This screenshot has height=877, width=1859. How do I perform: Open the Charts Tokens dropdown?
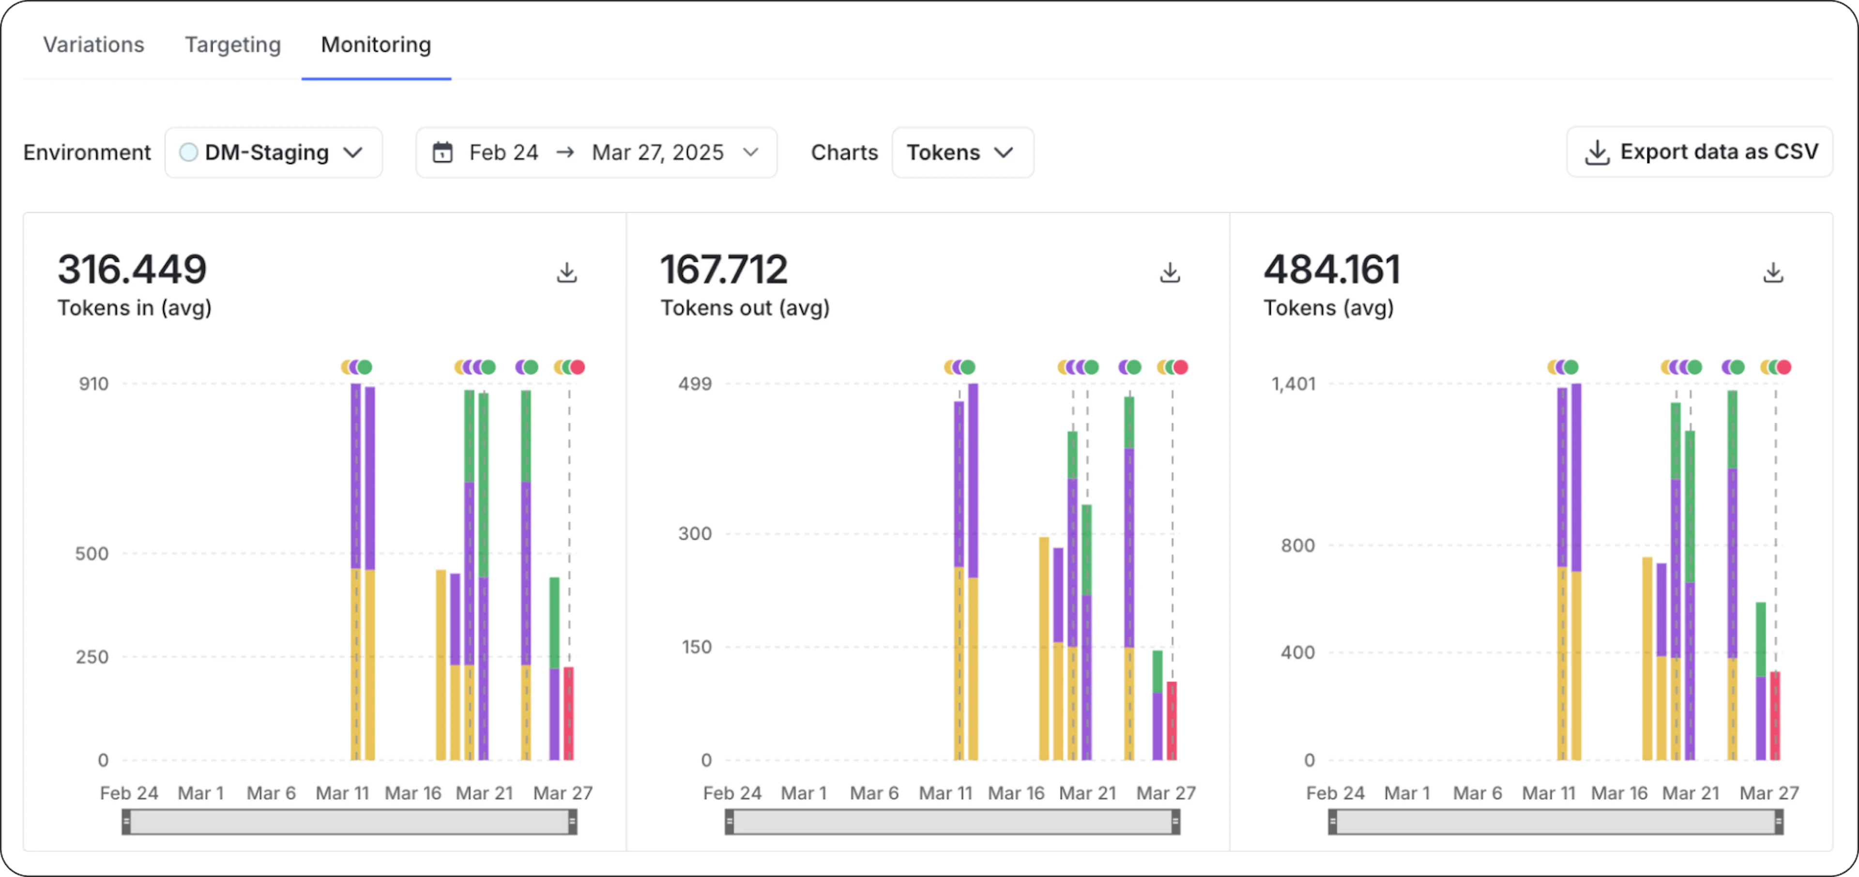pos(963,152)
